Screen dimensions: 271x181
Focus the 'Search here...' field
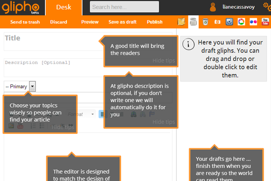pyautogui.click(x=124, y=7)
